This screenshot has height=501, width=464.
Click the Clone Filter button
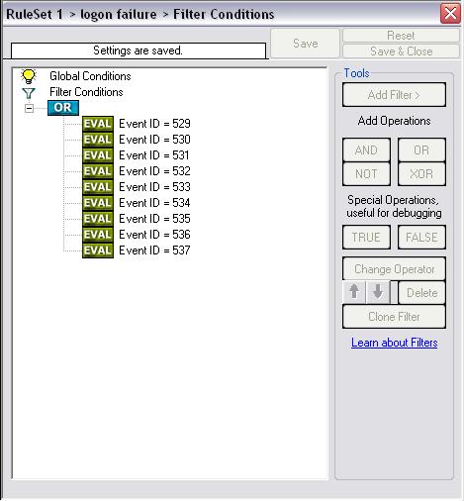click(394, 317)
